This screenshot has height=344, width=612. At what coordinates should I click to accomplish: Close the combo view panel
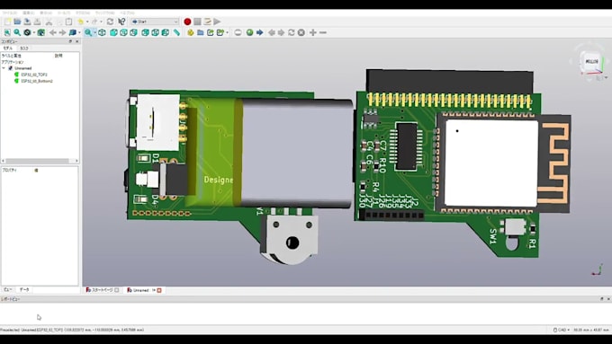pos(76,41)
